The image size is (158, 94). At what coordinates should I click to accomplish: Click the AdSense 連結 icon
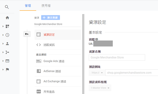[39, 71]
